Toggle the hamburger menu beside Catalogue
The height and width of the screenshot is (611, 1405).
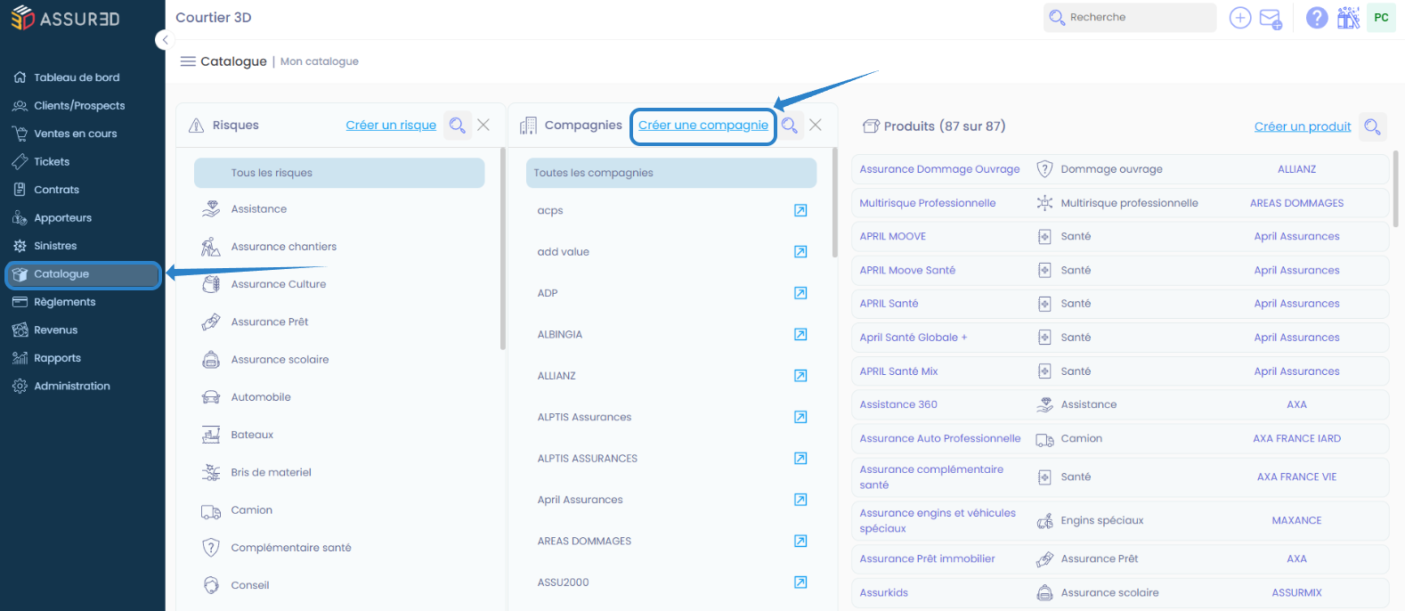(x=188, y=61)
